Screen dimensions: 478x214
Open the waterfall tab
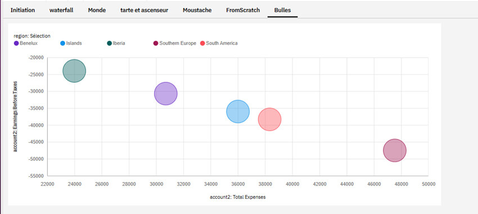coord(61,10)
